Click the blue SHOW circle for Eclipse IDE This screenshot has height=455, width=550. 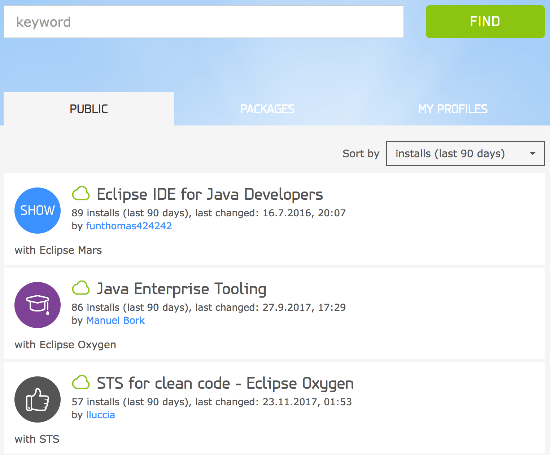click(x=38, y=211)
